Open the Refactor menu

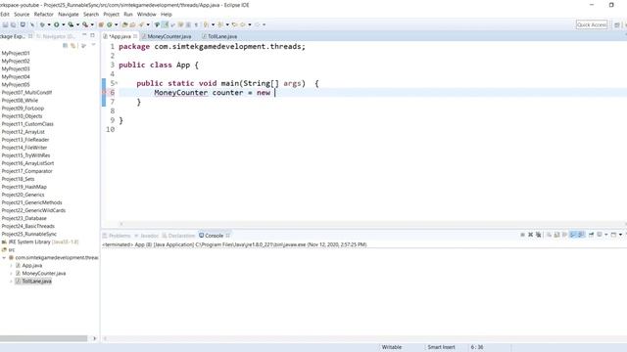tap(43, 15)
